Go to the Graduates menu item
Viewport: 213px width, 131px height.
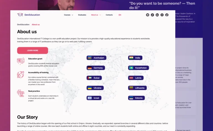tap(82, 15)
